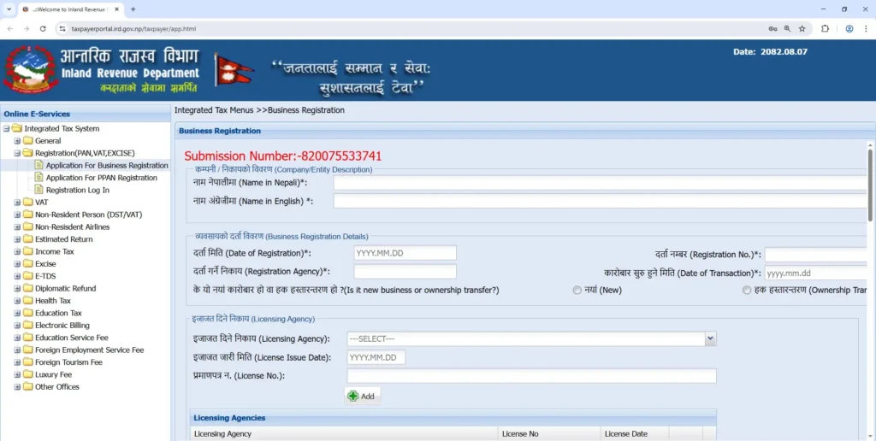876x441 pixels.
Task: Open Registration Log In item
Action: click(x=78, y=190)
